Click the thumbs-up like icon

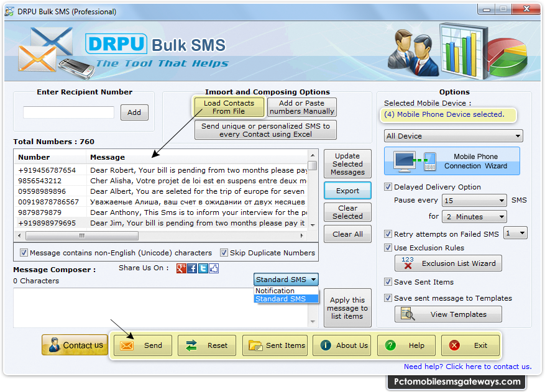pos(214,268)
